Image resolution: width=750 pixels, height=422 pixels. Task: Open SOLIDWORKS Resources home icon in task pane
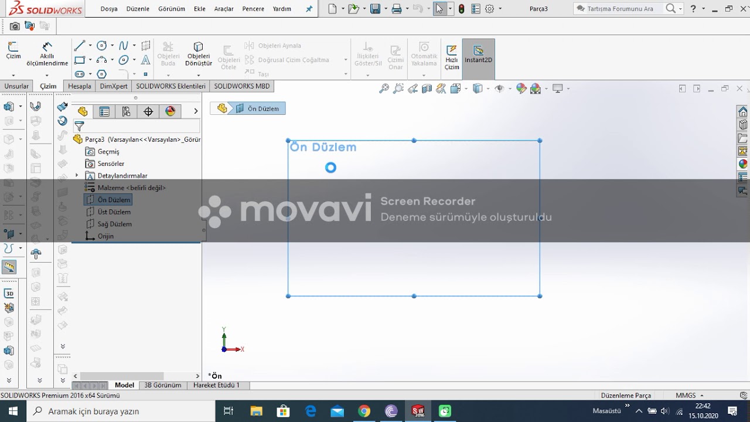tap(742, 112)
